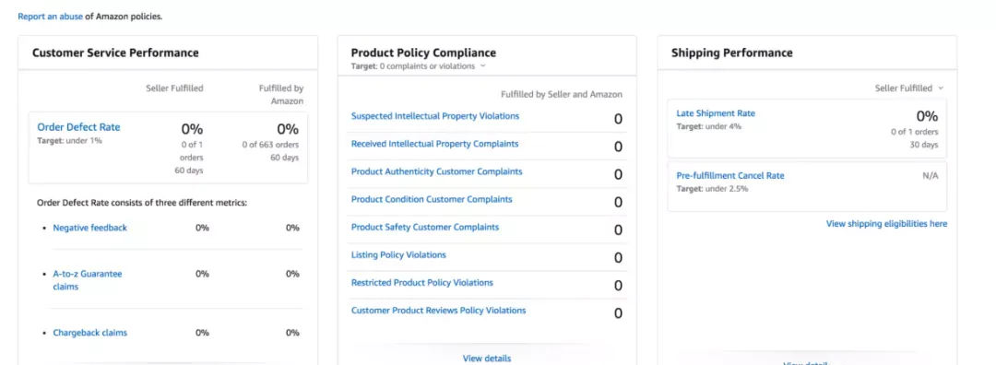
Task: Click the 'Fulfilled by Amazon' column header
Action: tap(280, 95)
